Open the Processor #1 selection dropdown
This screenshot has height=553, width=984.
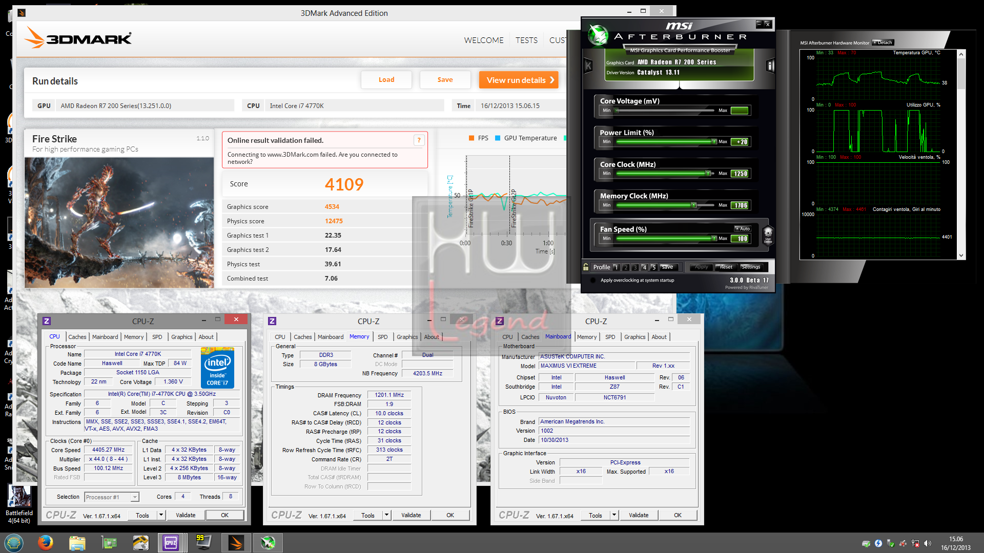(x=112, y=497)
